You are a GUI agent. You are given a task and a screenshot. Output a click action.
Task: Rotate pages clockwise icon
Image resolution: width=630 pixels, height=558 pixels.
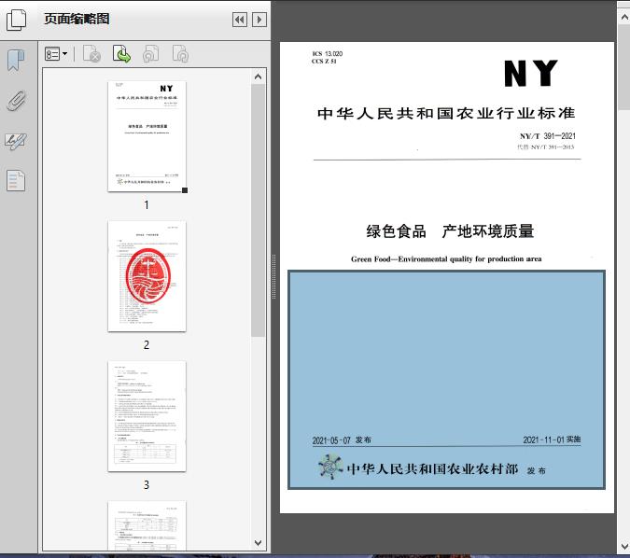180,54
